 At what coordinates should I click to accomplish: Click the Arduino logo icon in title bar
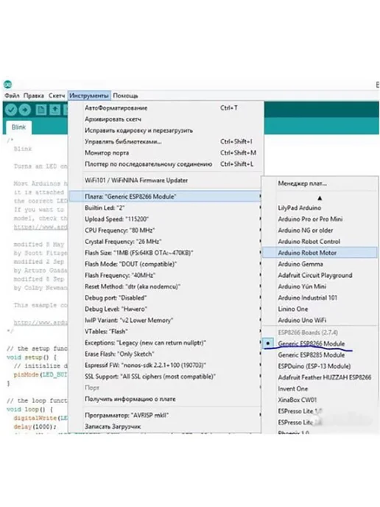point(8,85)
